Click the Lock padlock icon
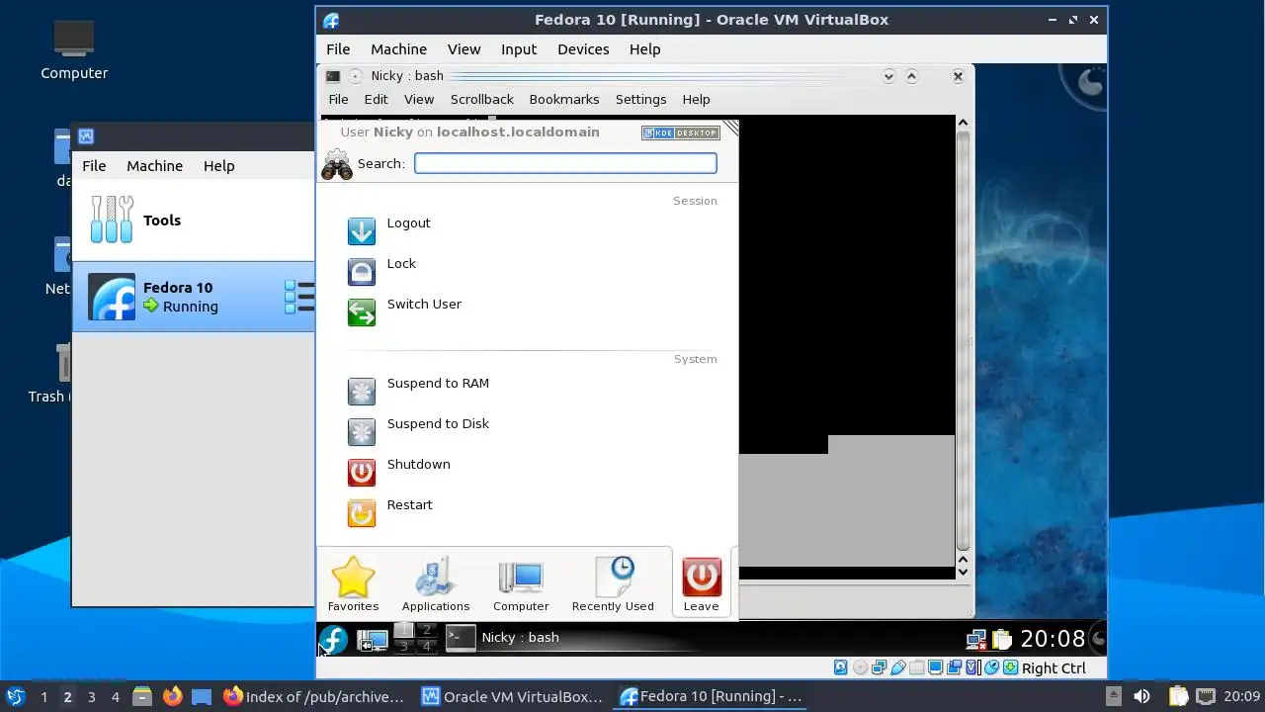 click(x=362, y=272)
